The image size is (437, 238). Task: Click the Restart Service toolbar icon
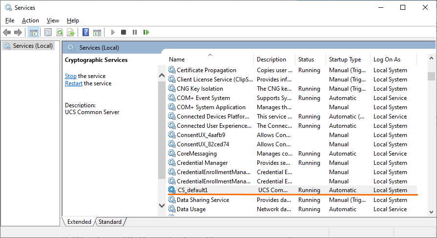[x=146, y=32]
